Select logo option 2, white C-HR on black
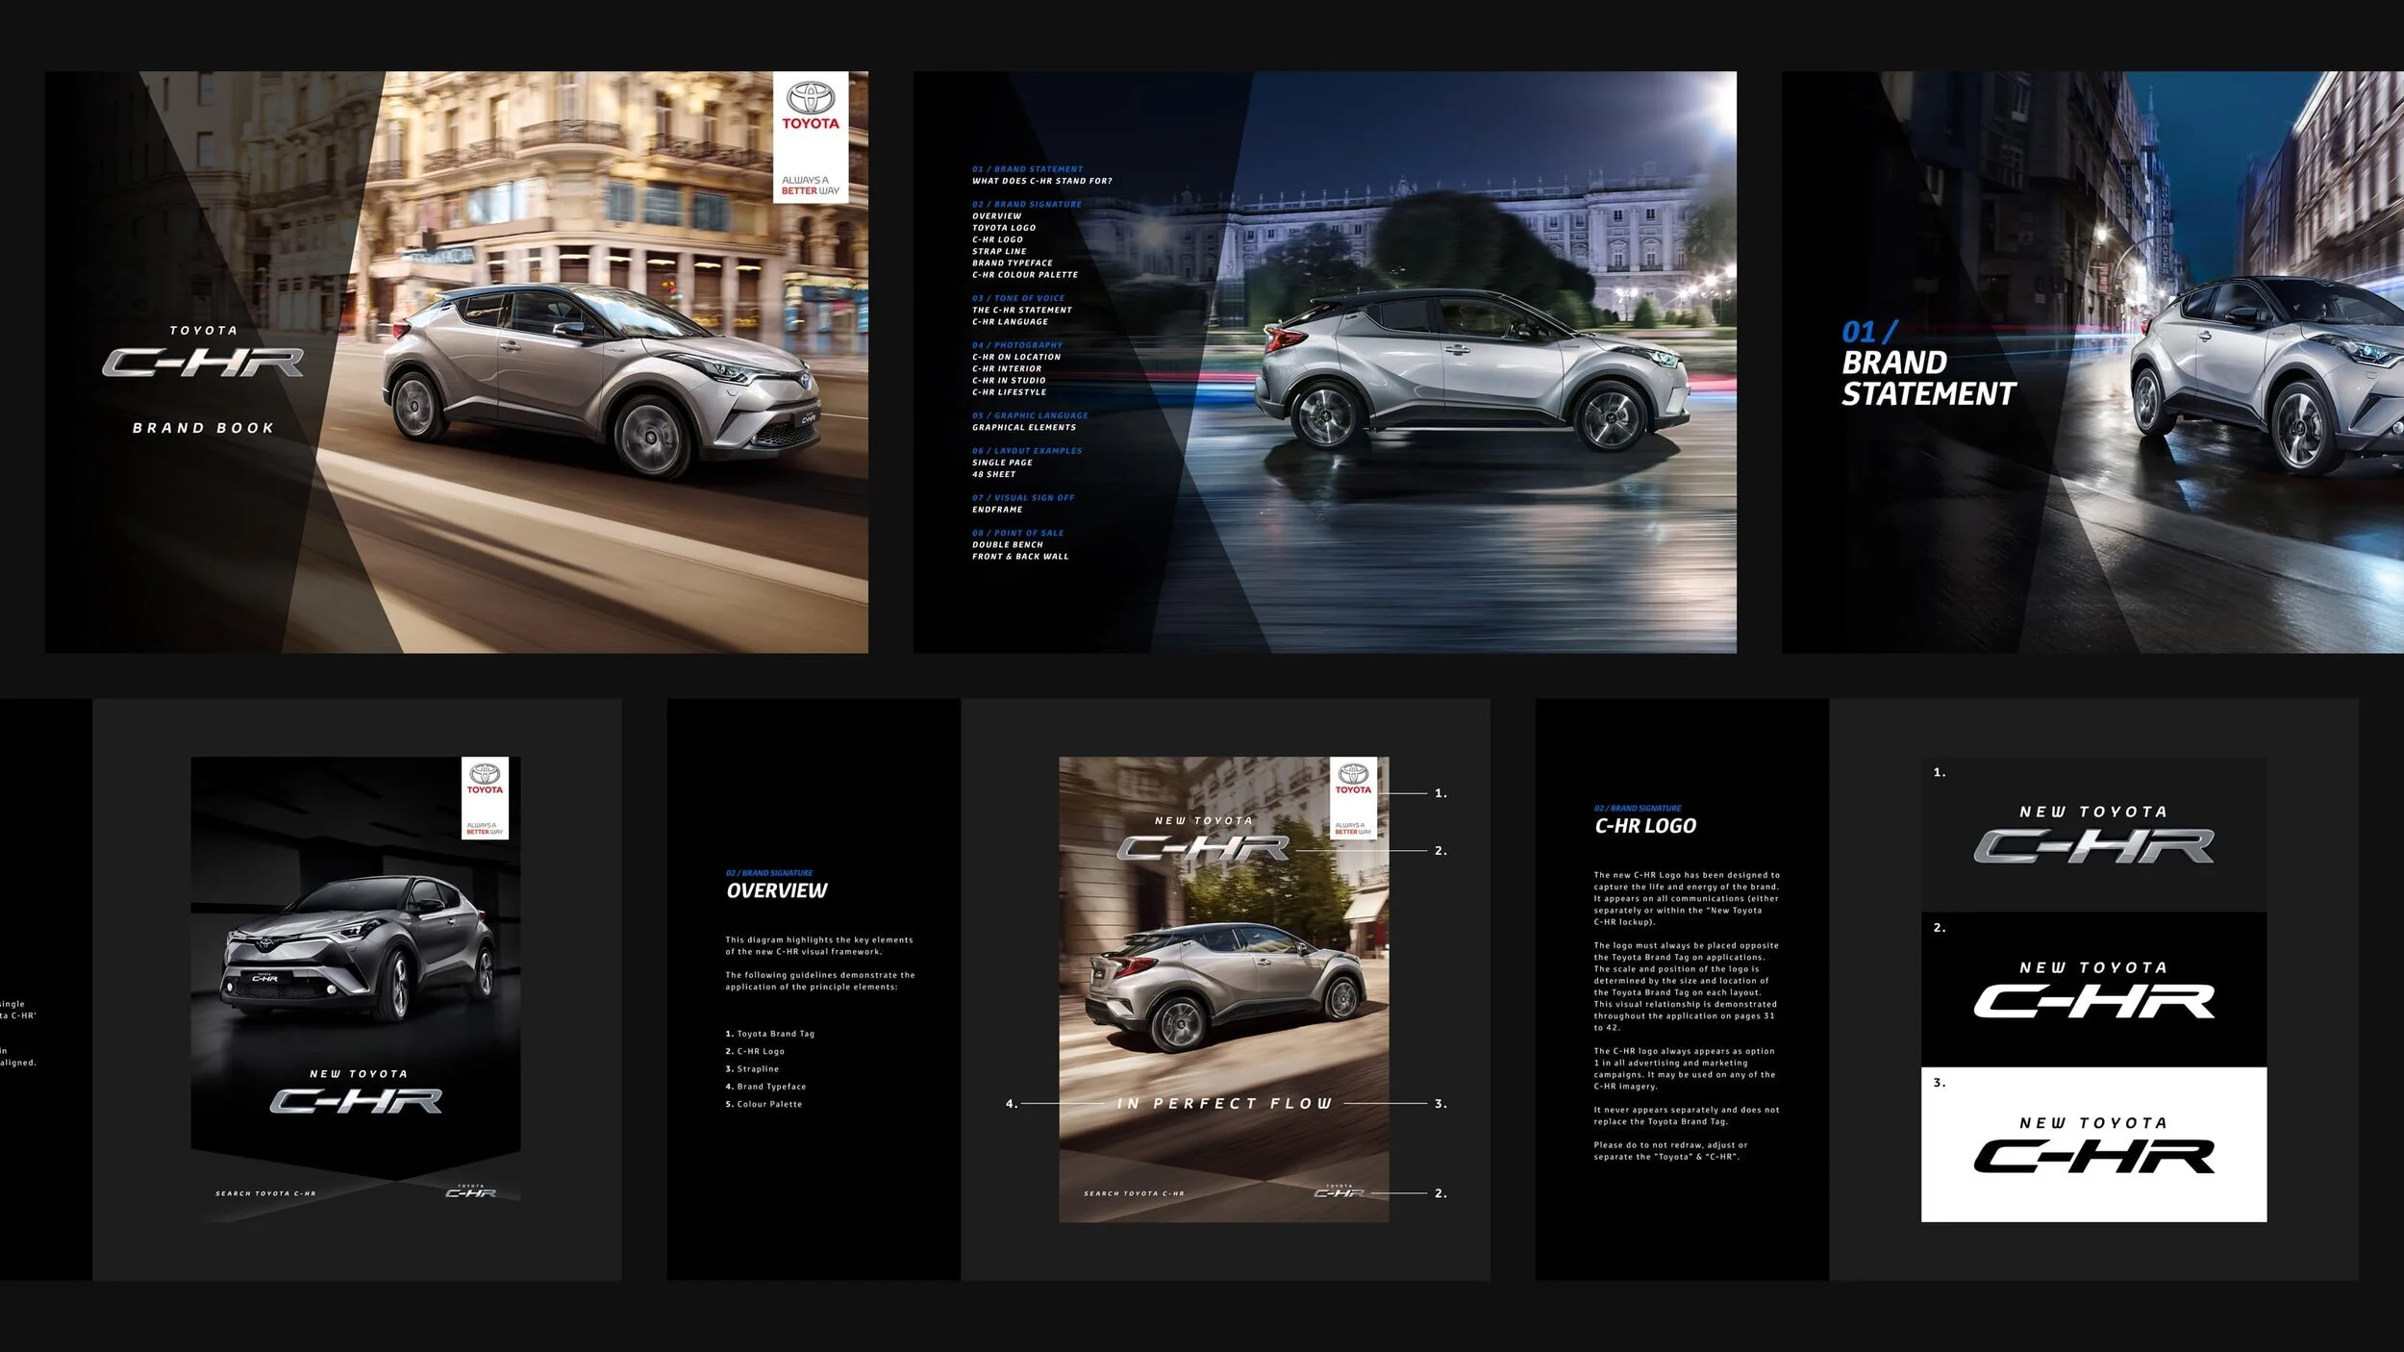The width and height of the screenshot is (2404, 1352). tap(2093, 989)
